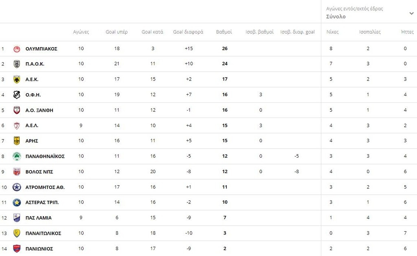
Task: Click the Panaitolikos yellow crest icon
Action: (17, 233)
